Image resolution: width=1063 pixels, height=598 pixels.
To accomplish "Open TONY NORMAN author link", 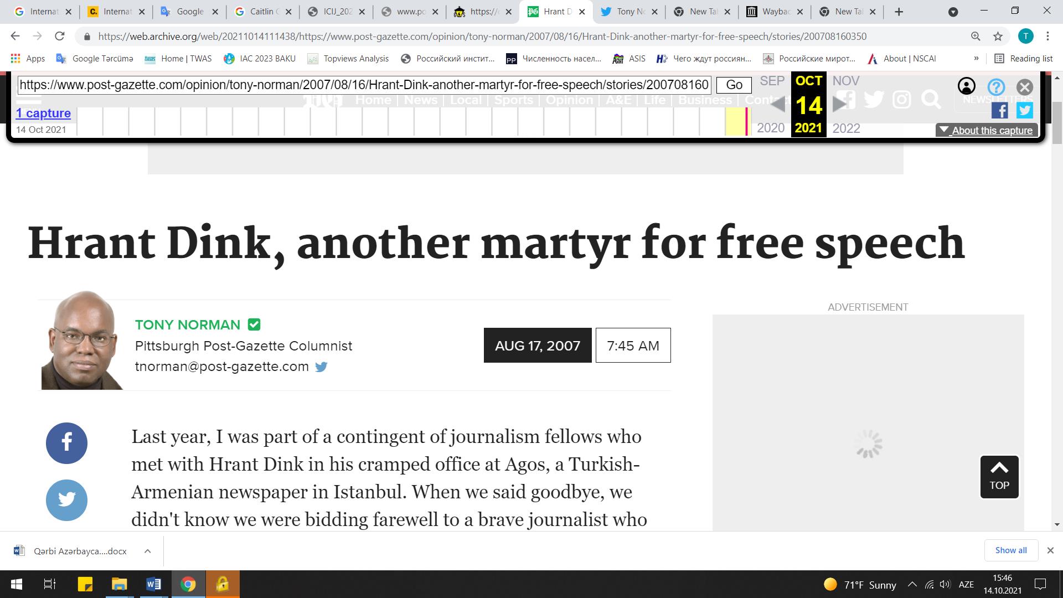I will 188,324.
